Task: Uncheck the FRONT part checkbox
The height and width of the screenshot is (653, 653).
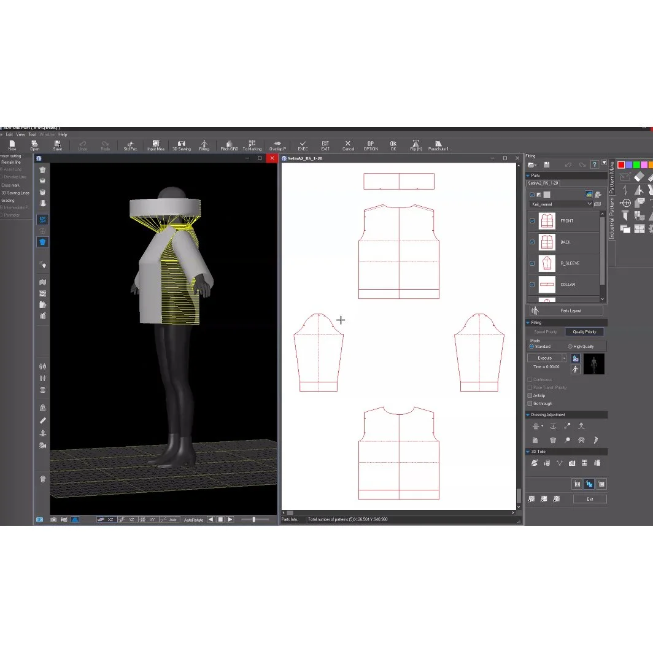Action: (x=532, y=221)
